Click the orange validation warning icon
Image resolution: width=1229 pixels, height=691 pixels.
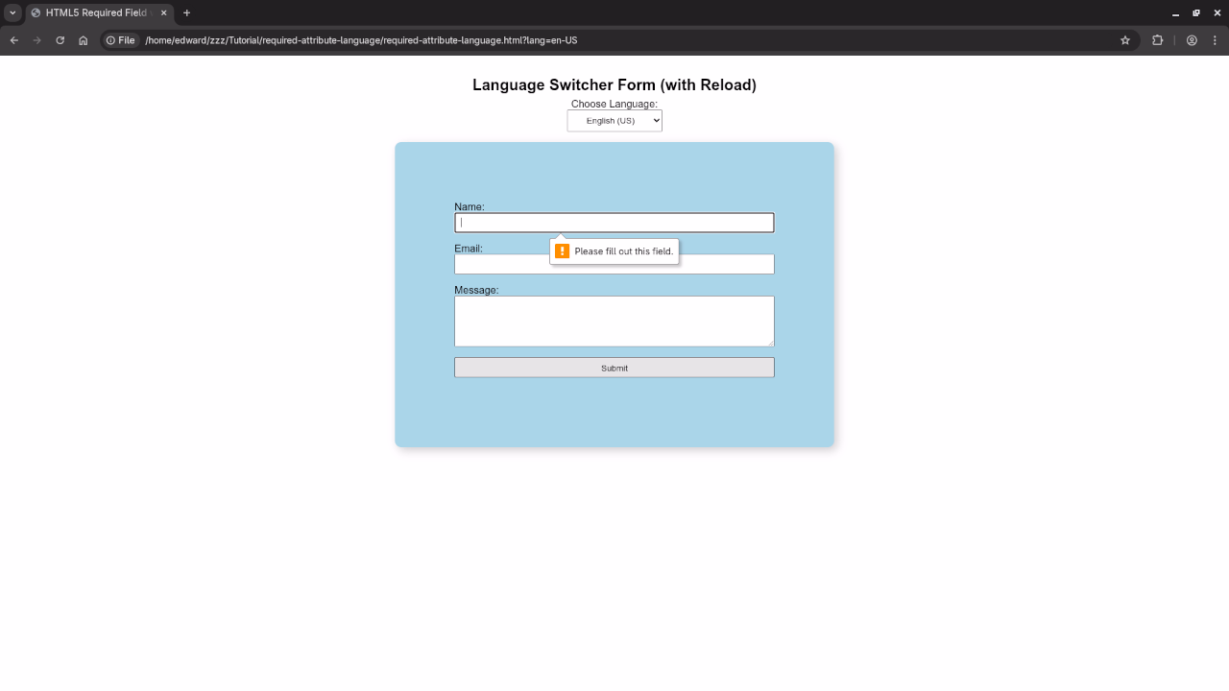[563, 251]
